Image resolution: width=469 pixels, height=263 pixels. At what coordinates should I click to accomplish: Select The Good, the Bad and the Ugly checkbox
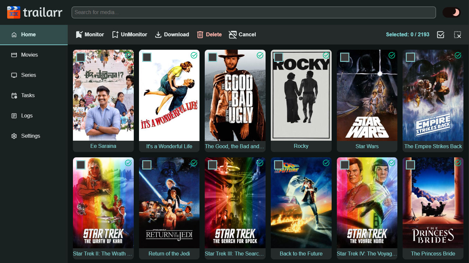click(213, 57)
